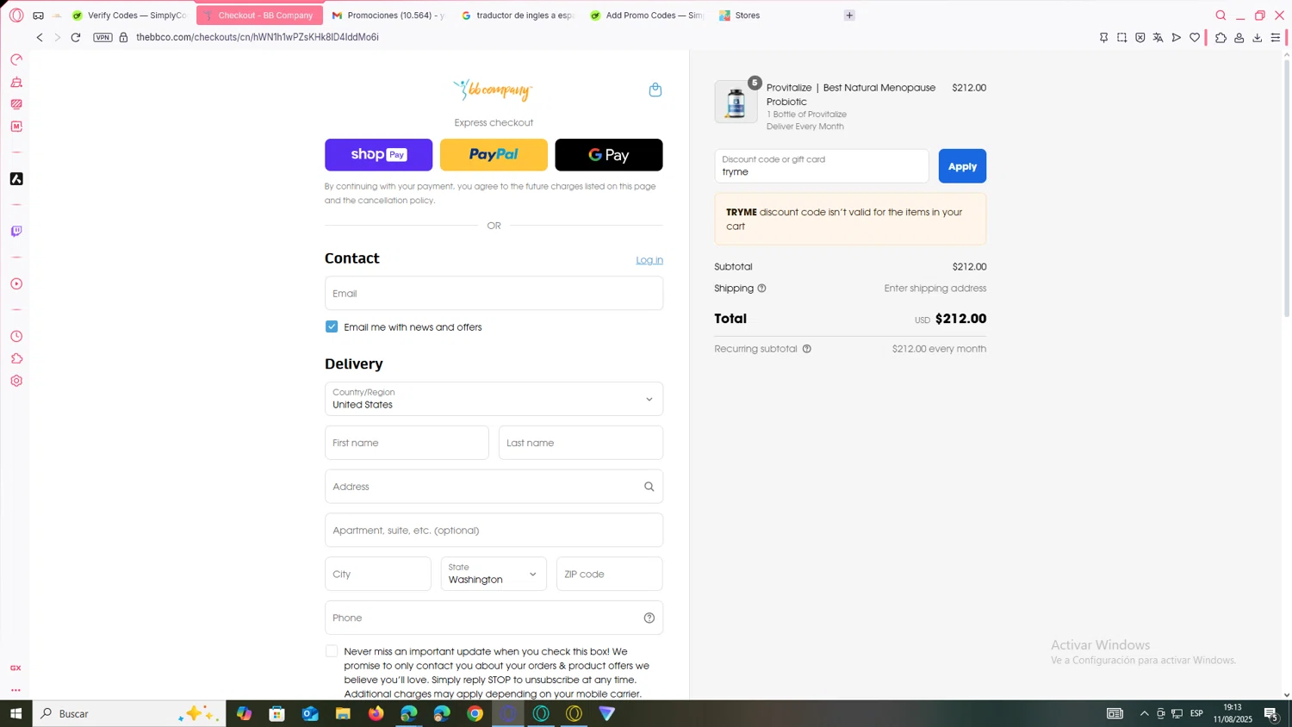This screenshot has height=727, width=1292.
Task: Click the Log in link
Action: [x=649, y=260]
